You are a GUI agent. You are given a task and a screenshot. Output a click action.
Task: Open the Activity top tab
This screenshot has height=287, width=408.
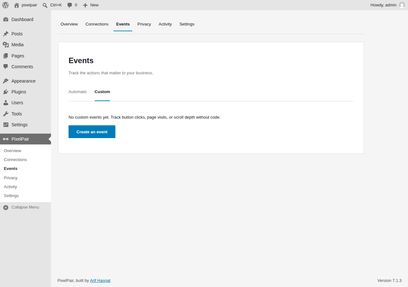pyautogui.click(x=165, y=24)
